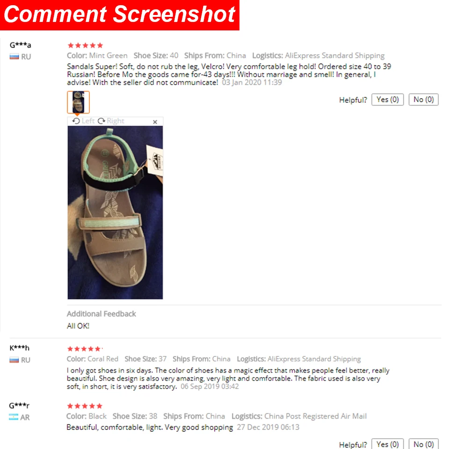Click the star rating on G***r's review
The image size is (449, 449).
[x=85, y=406]
